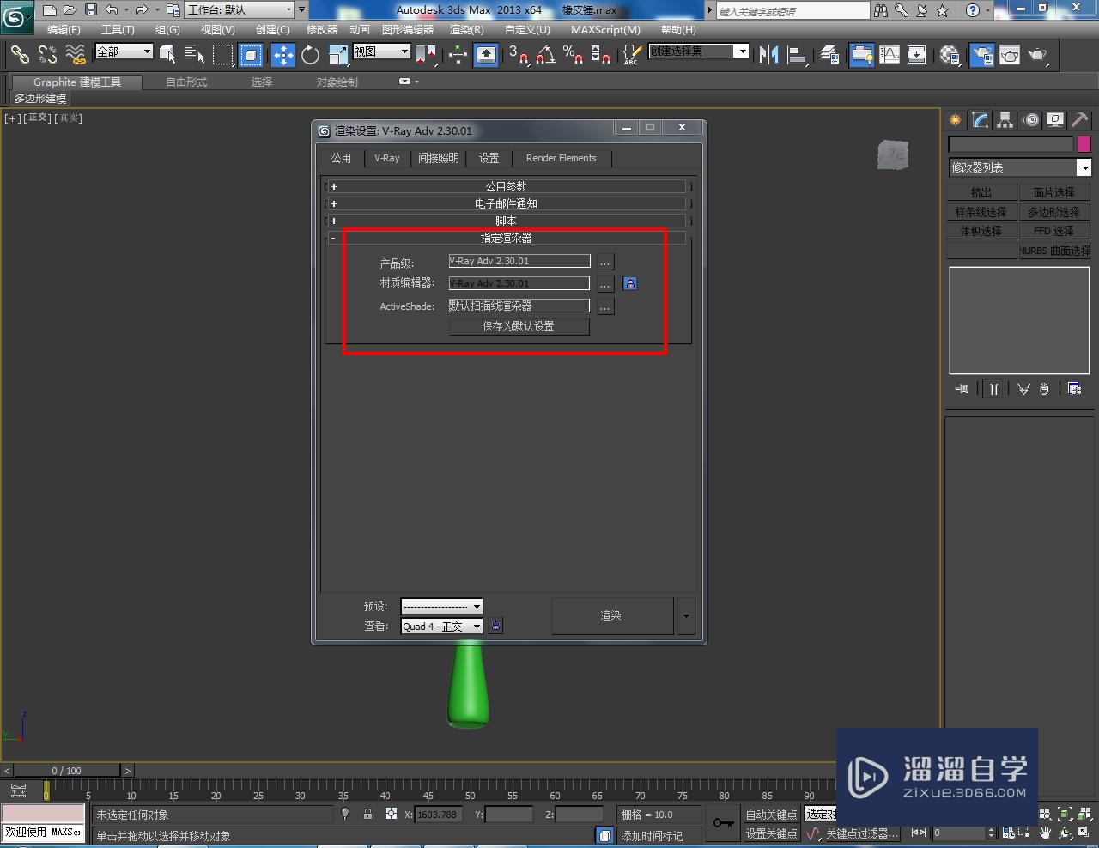
Task: Open the 渲染(R) menu
Action: coord(467,29)
